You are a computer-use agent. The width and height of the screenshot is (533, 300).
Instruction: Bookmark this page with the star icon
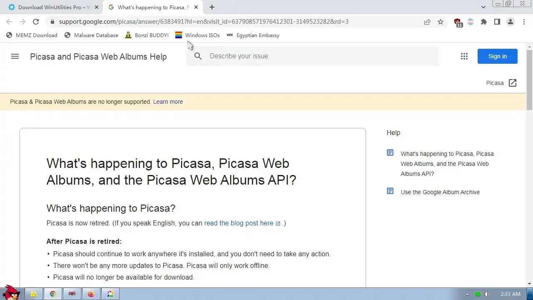[x=441, y=22]
